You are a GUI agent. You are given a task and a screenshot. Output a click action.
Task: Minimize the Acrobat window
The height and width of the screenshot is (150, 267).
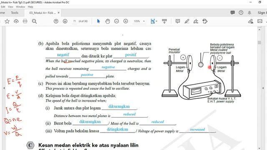click(x=251, y=2)
